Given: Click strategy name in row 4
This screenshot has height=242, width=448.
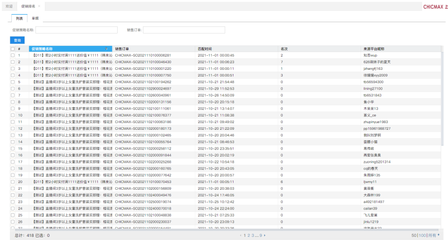Looking at the screenshot, I should pos(73,75).
